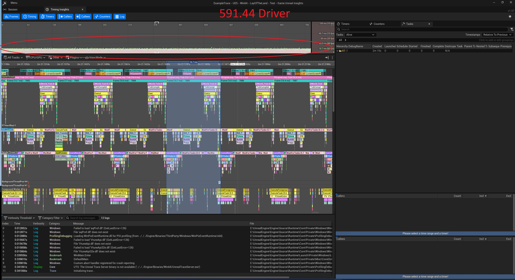The height and width of the screenshot is (280, 515).
Task: Click Frame 7685 in the GameThread track
Action: pyautogui.click(x=194, y=80)
